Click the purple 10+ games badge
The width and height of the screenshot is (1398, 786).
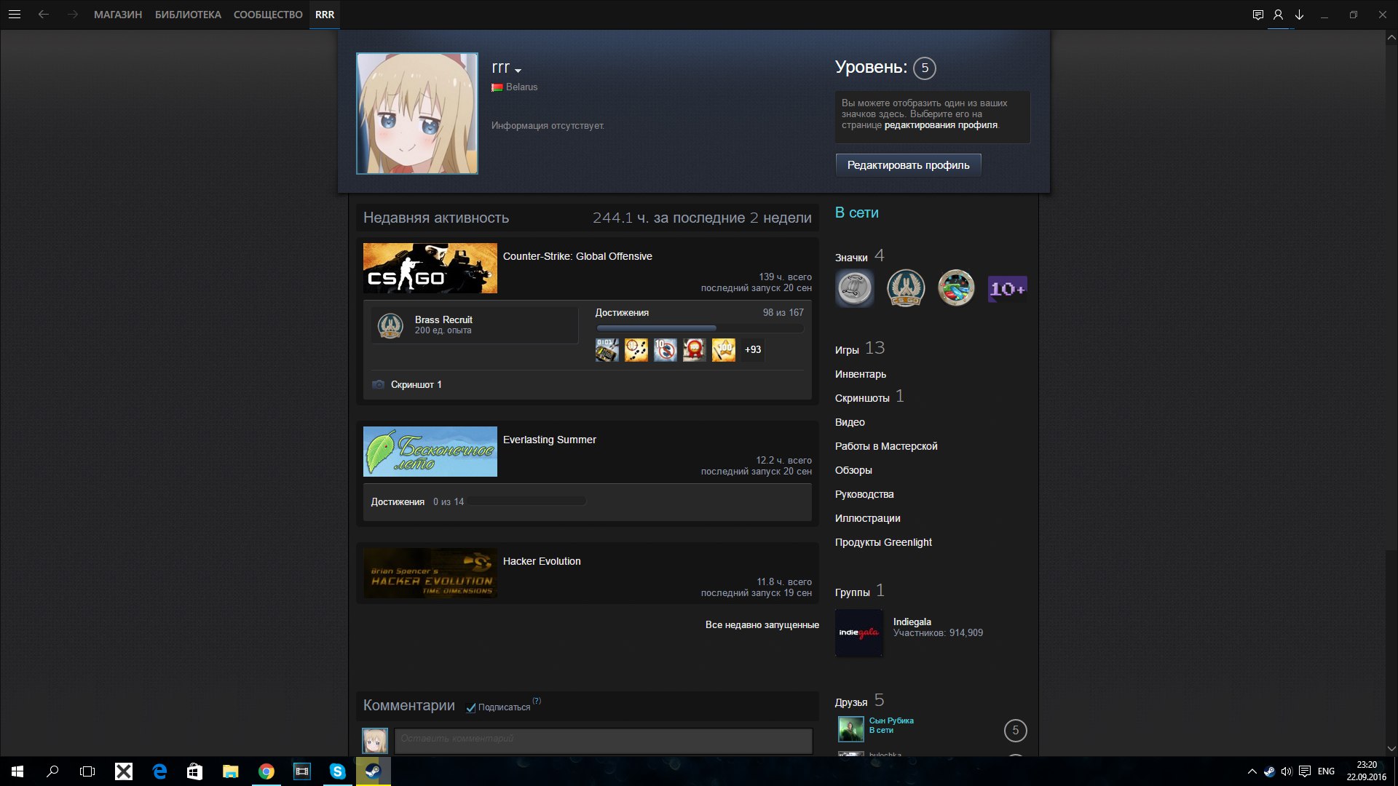tap(1007, 288)
